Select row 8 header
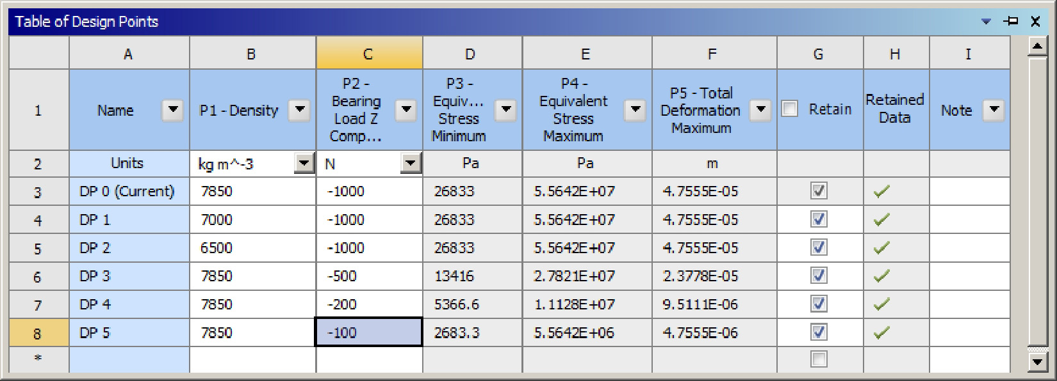The image size is (1057, 381). (x=38, y=333)
